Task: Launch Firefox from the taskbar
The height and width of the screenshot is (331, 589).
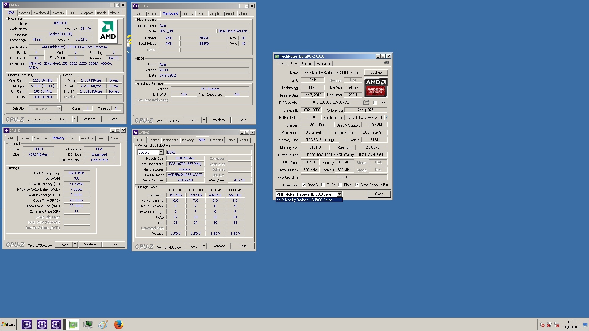Action: point(118,325)
